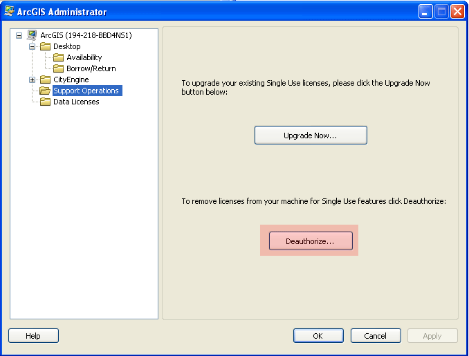This screenshot has height=356, width=469.
Task: Select the Support Operations tree entry
Action: tap(86, 91)
